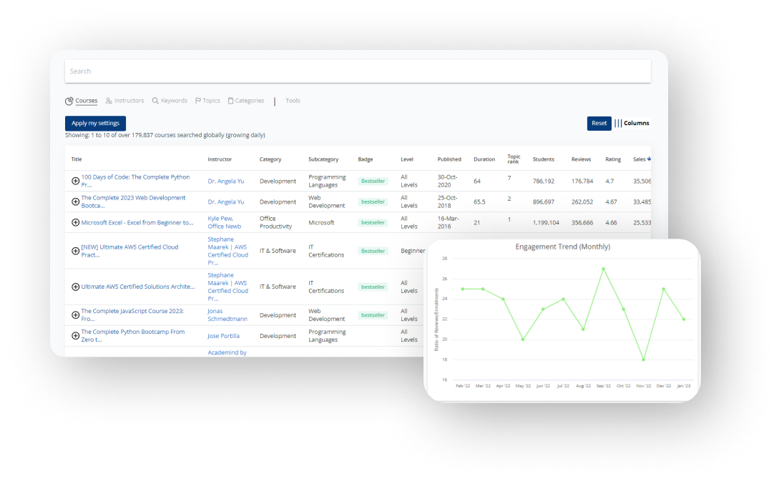Click the Search input field
The width and height of the screenshot is (779, 481).
coord(358,71)
